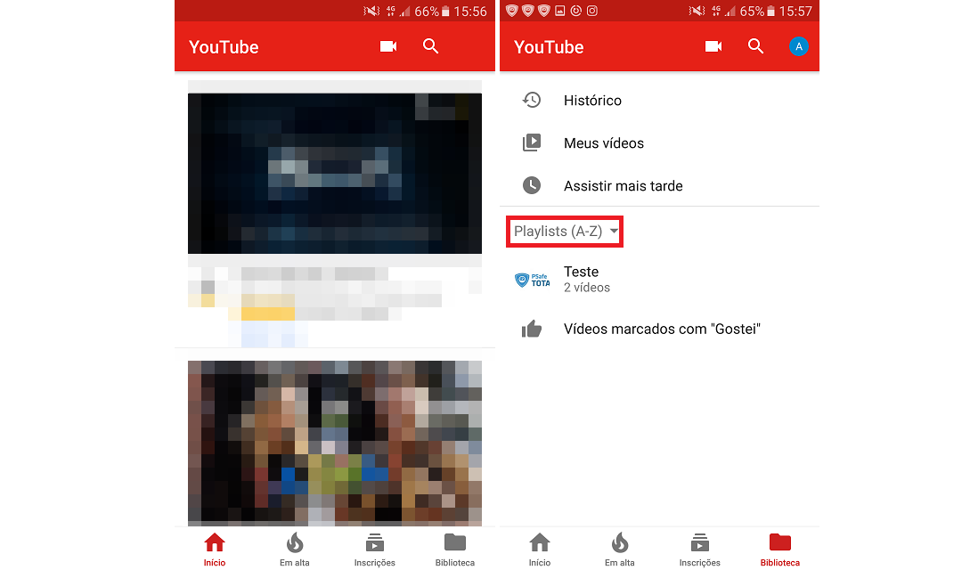Open Vídeos marcados com "Gostei"
The height and width of the screenshot is (570, 970).
(x=662, y=330)
